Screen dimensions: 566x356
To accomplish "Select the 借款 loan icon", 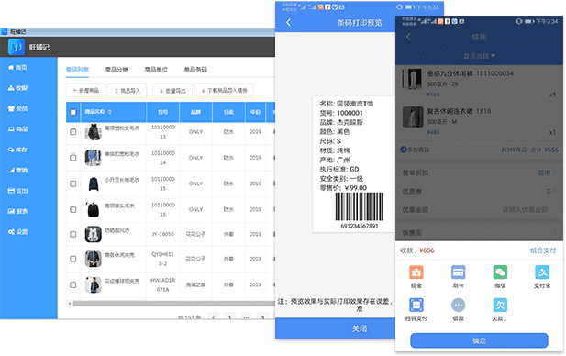I will point(458,306).
